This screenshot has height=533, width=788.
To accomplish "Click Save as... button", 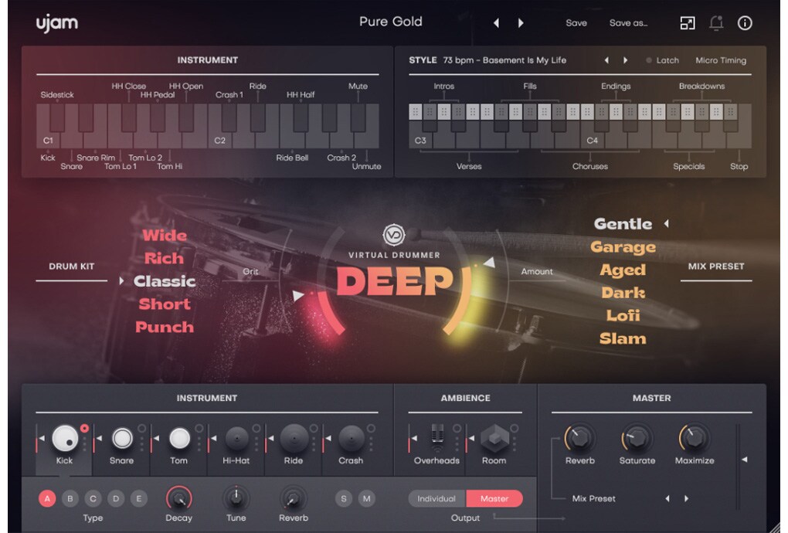I will pos(628,23).
